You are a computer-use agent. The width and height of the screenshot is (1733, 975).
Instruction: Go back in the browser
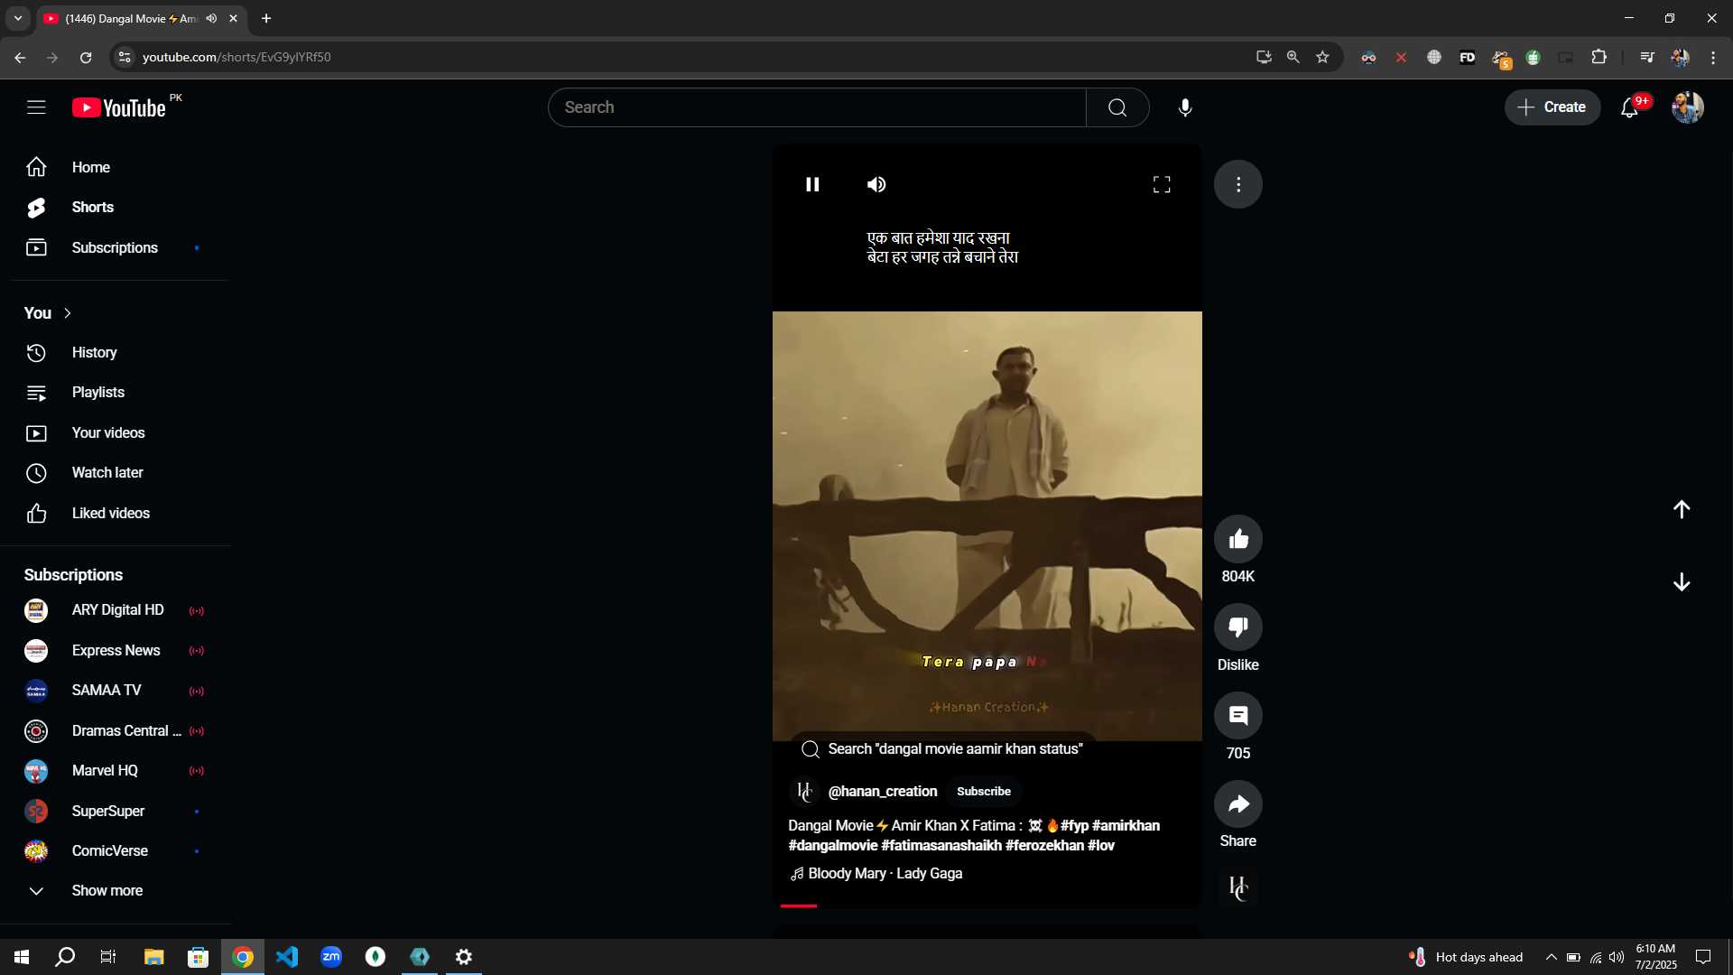coord(20,57)
